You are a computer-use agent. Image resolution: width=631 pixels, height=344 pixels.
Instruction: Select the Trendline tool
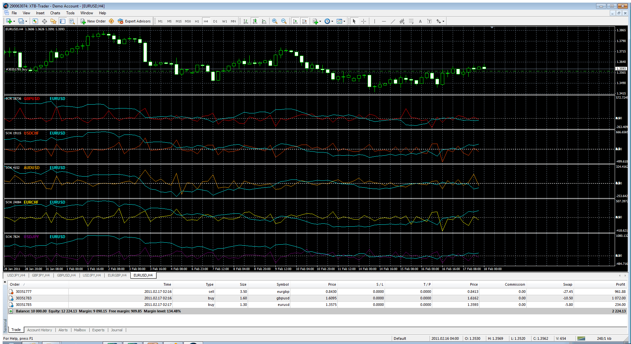point(393,21)
